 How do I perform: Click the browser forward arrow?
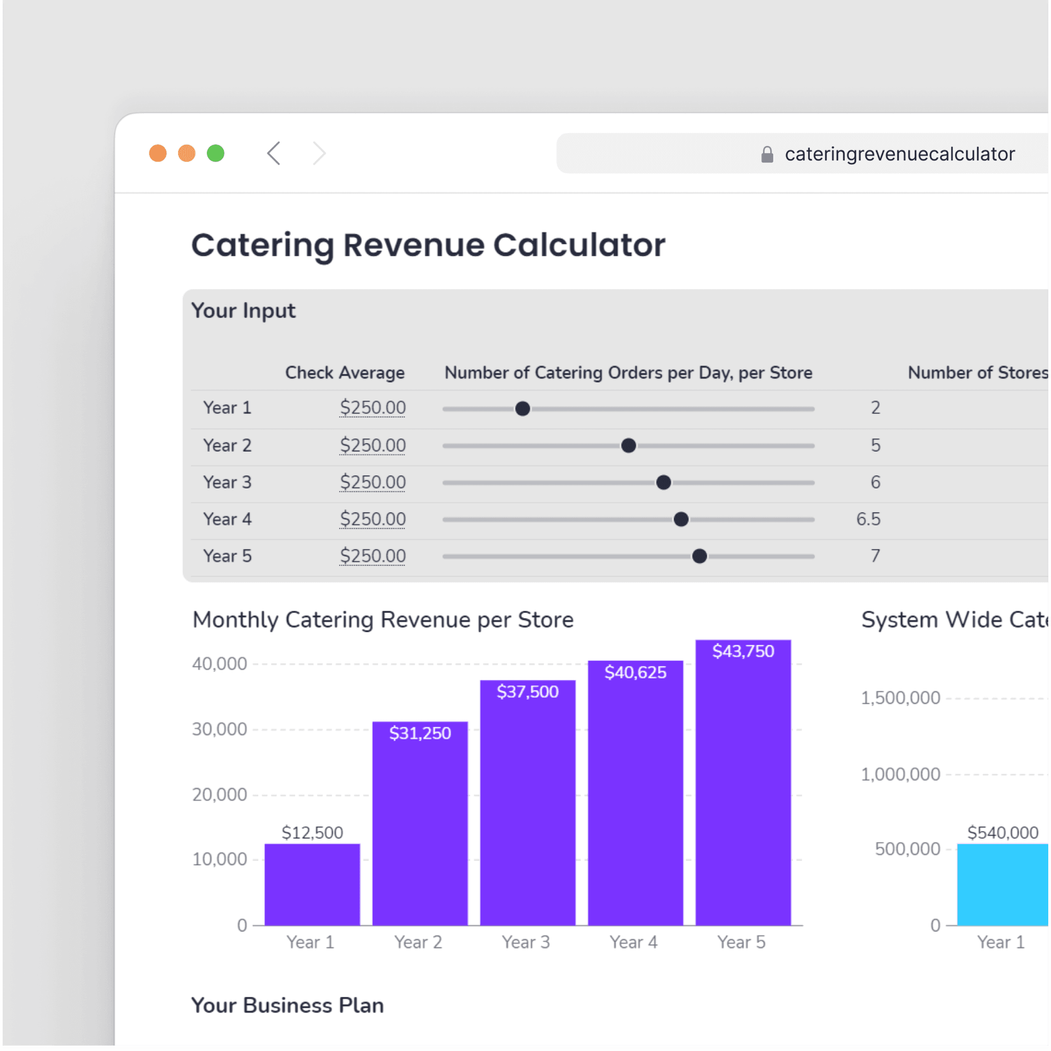[319, 153]
